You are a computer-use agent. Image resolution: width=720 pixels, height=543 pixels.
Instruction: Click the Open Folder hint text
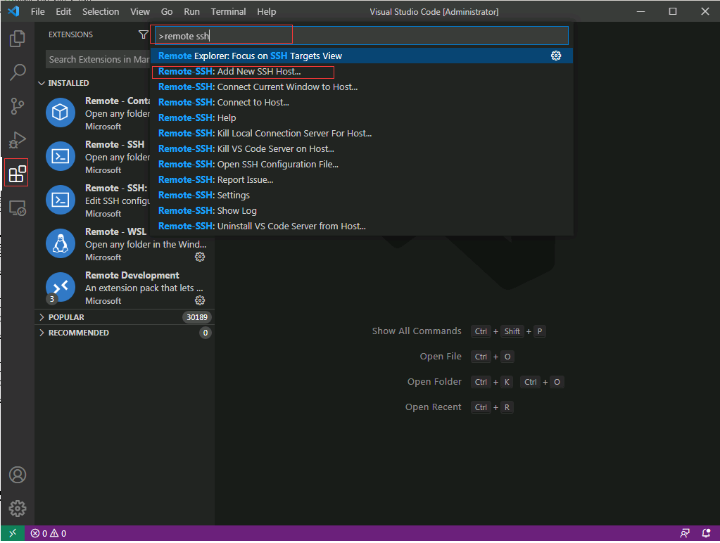434,381
